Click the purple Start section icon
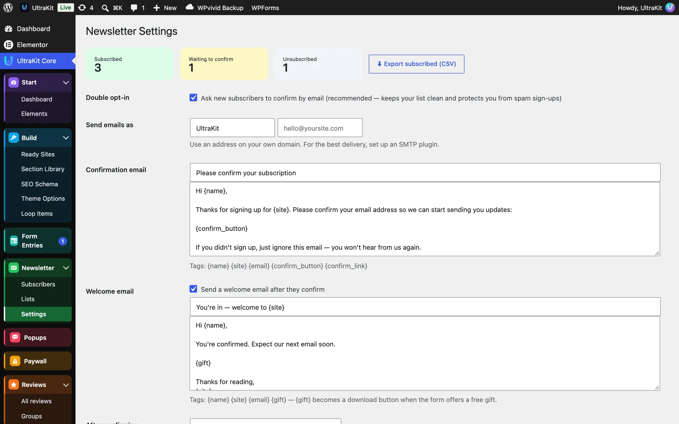The image size is (679, 424). point(14,82)
